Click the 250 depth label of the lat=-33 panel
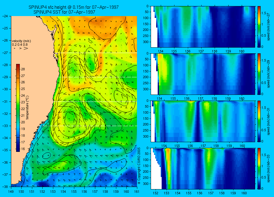274x197 pixels. (146, 178)
